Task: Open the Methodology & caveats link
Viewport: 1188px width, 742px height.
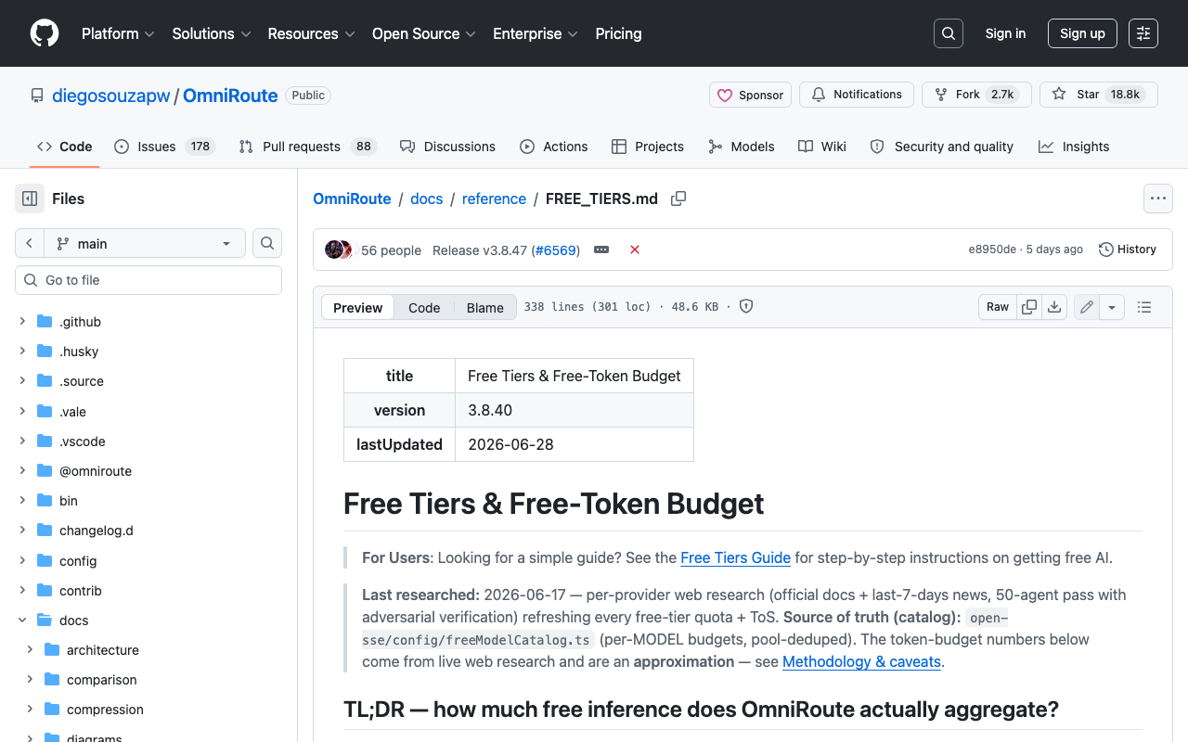Action: (x=862, y=661)
